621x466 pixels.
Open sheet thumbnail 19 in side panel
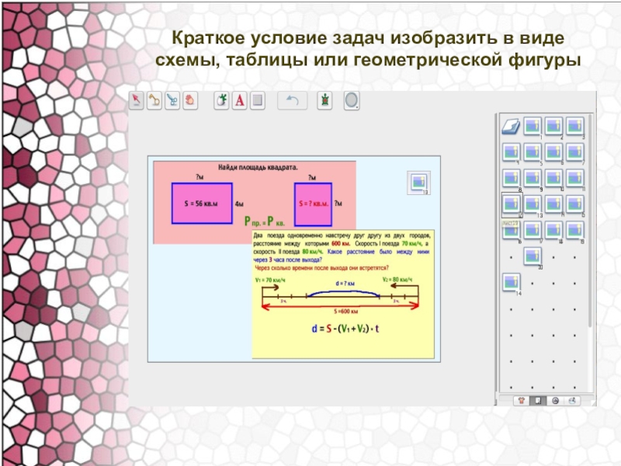point(574,231)
